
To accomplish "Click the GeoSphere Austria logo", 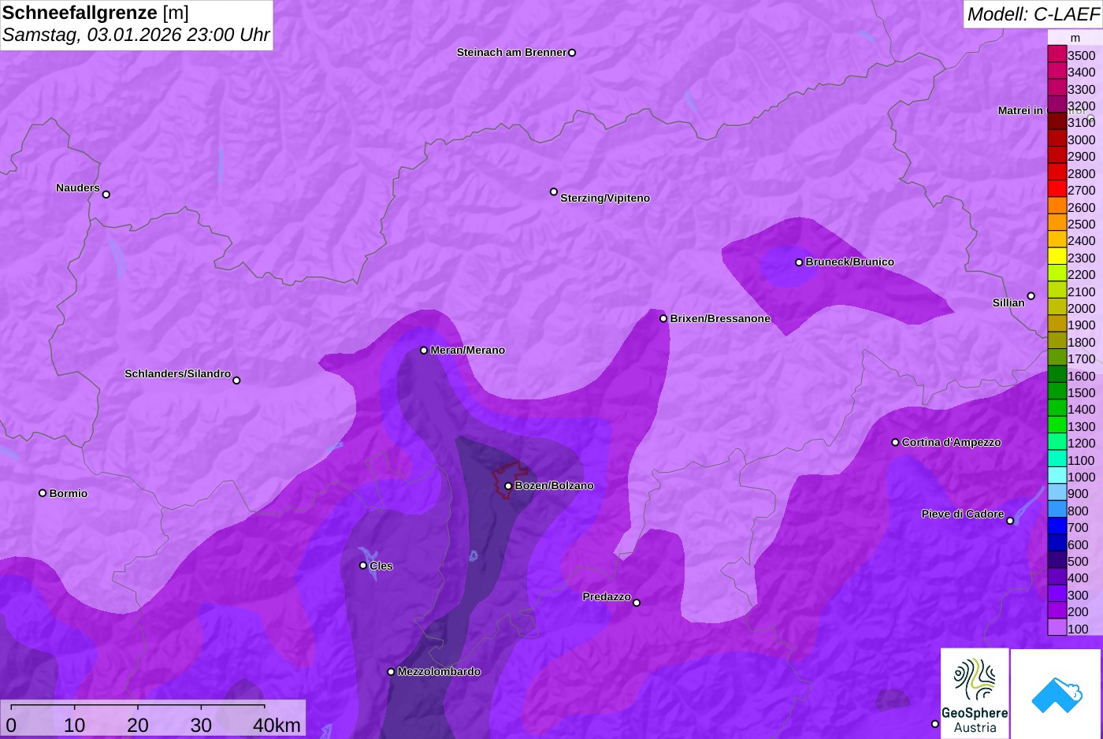I will coord(975,693).
